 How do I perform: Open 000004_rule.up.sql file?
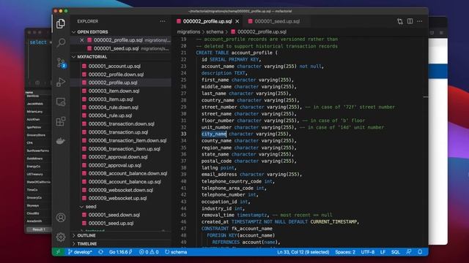tap(120, 115)
